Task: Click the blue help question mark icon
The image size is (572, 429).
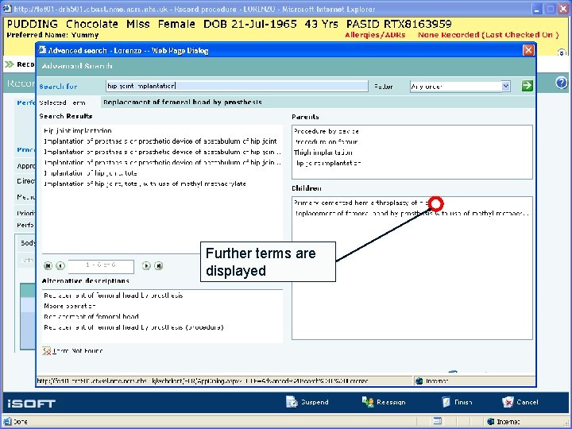Action: (x=562, y=83)
